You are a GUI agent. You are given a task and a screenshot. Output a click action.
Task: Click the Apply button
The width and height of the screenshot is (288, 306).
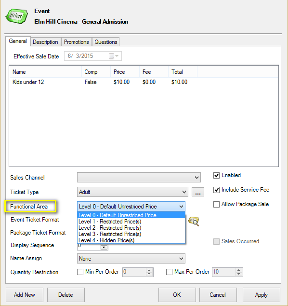click(262, 295)
